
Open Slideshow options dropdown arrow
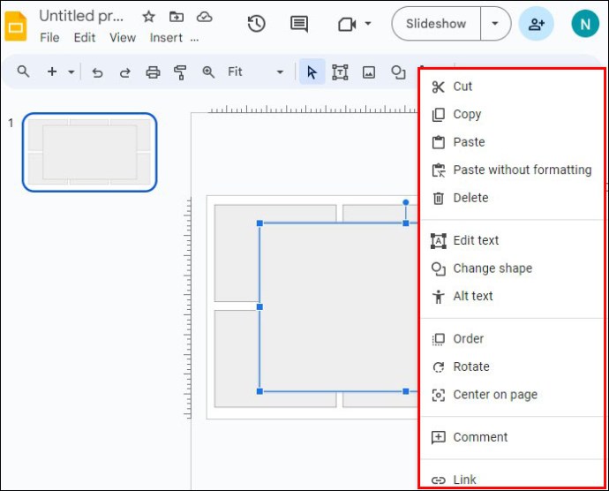pos(495,24)
